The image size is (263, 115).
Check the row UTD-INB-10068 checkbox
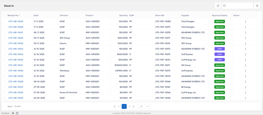click(4, 27)
